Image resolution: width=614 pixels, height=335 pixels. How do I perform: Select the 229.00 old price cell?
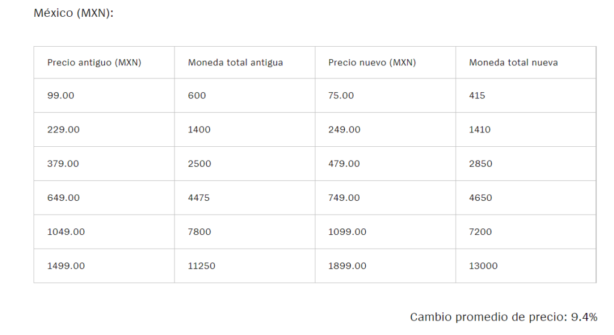click(63, 129)
